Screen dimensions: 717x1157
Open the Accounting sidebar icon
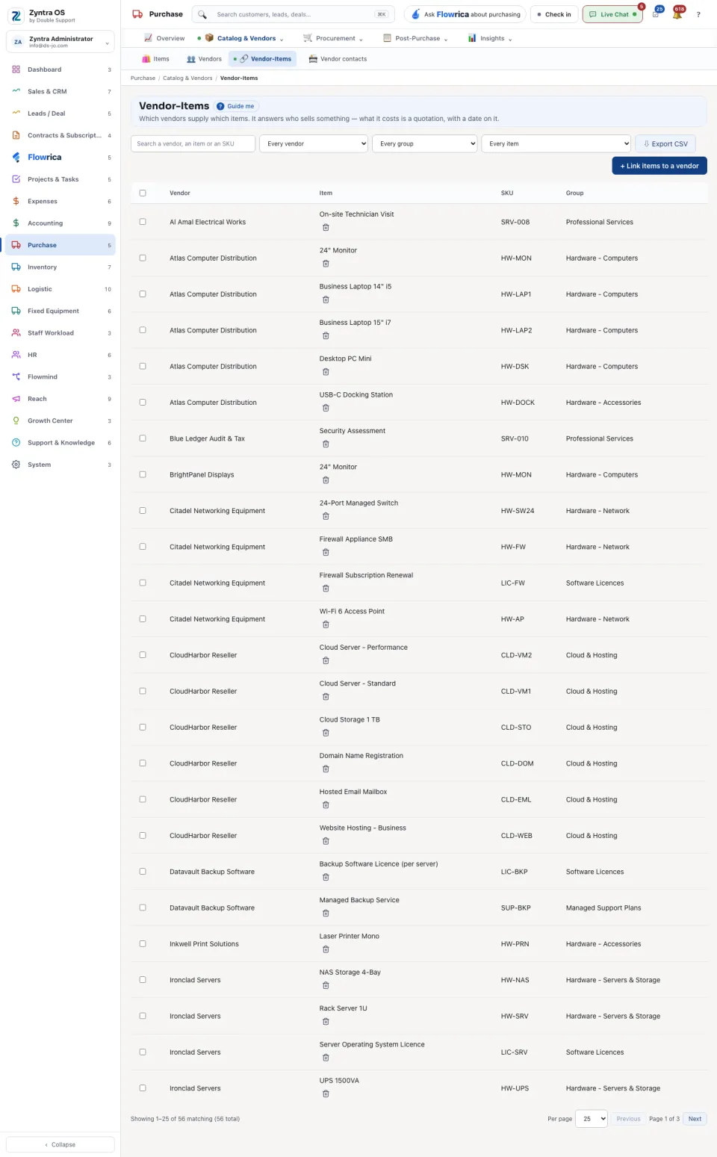pyautogui.click(x=16, y=223)
